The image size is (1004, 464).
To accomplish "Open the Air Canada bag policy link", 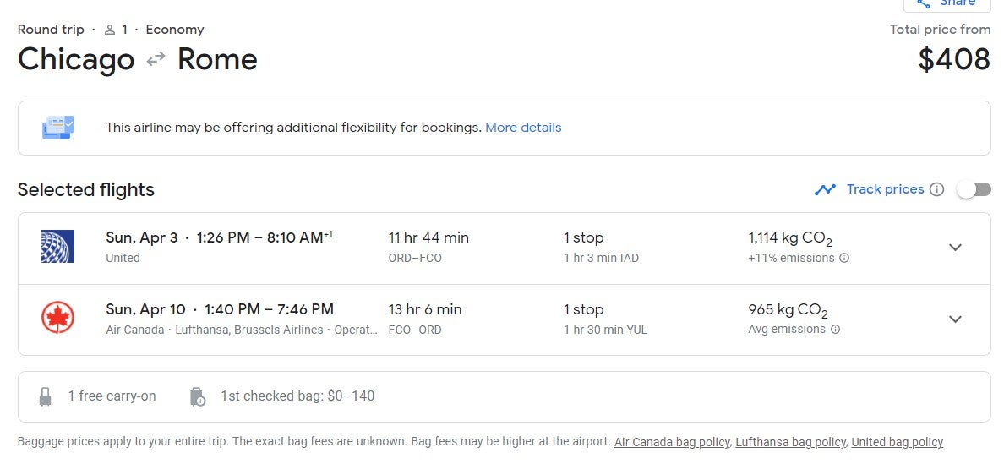I will click(x=673, y=442).
